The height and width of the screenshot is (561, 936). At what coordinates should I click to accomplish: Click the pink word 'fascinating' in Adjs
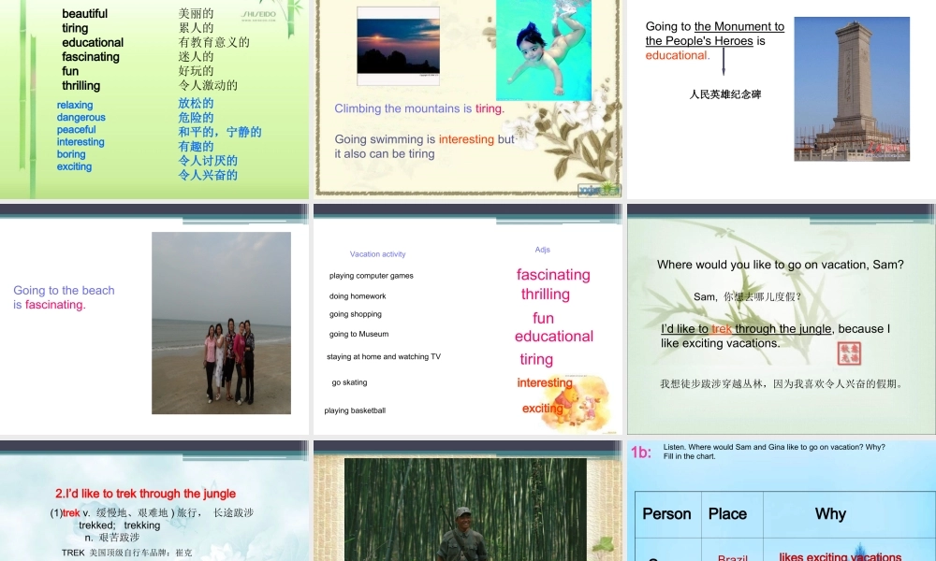click(553, 275)
